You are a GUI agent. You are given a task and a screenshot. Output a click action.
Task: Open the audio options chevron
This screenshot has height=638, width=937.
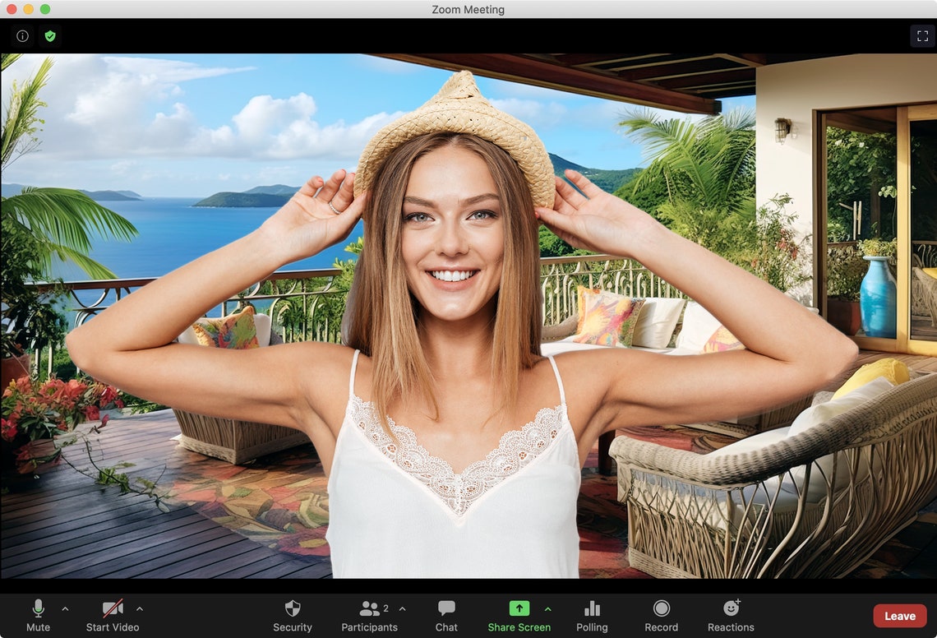[x=64, y=609]
